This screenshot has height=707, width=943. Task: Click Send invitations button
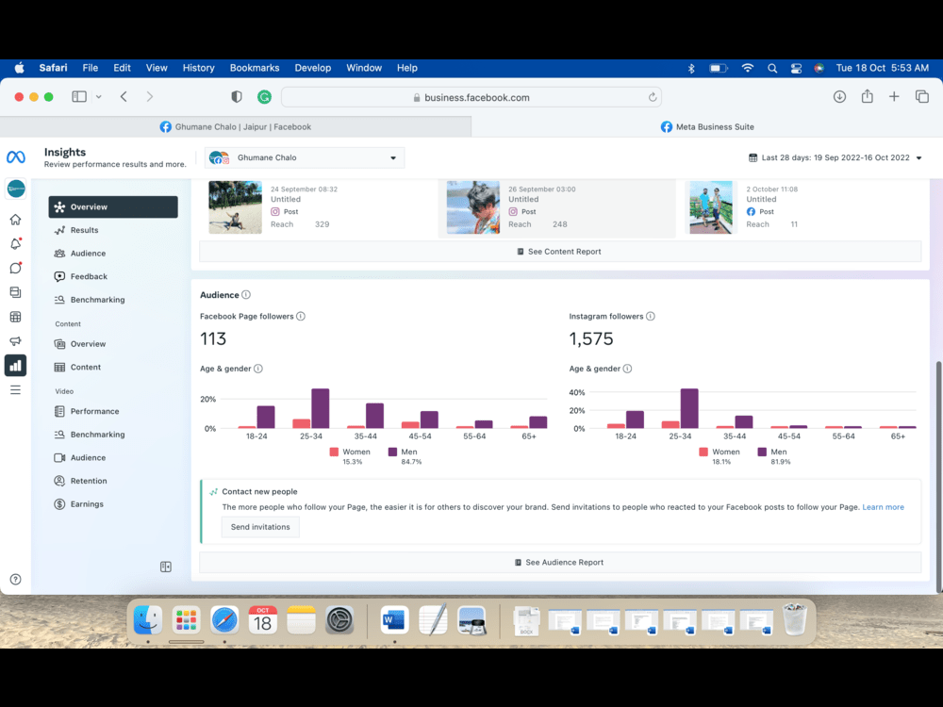point(260,527)
